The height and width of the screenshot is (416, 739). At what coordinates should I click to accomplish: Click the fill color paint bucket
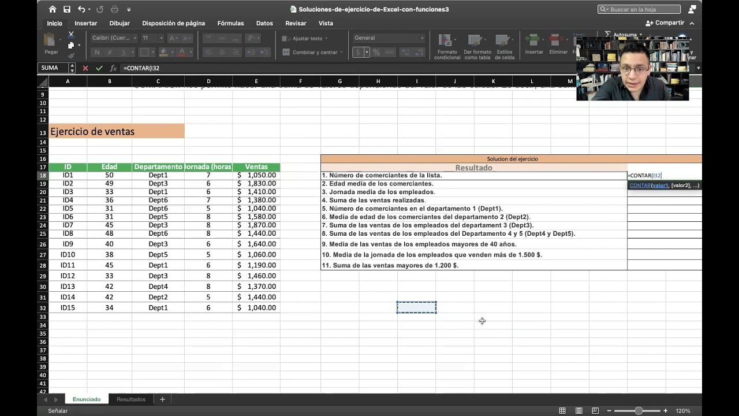(x=163, y=53)
